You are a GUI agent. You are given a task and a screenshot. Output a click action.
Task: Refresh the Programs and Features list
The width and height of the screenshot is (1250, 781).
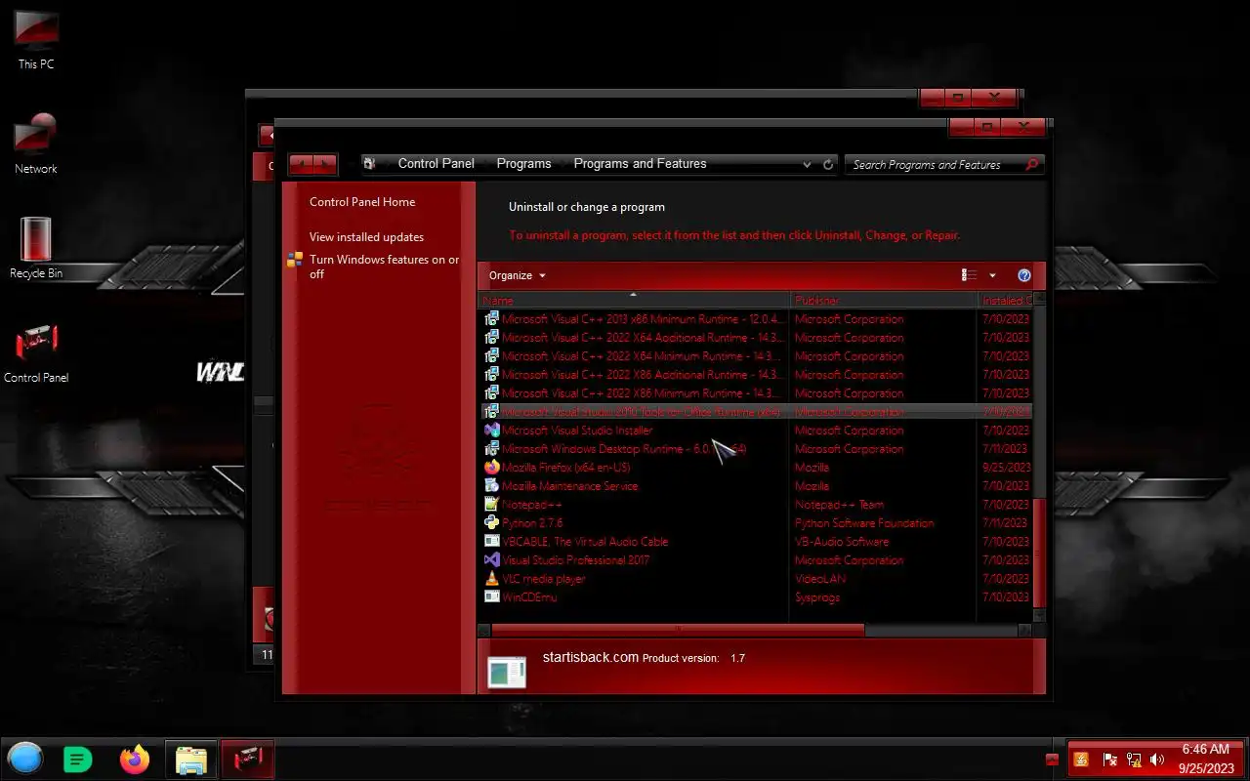tap(828, 165)
